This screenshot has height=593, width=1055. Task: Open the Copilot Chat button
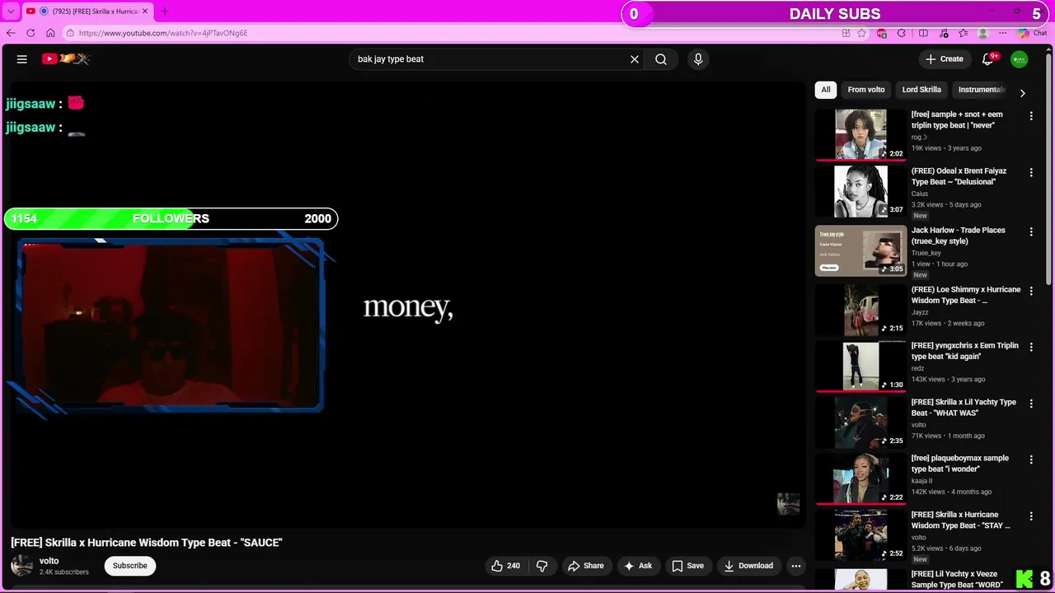pyautogui.click(x=1032, y=33)
